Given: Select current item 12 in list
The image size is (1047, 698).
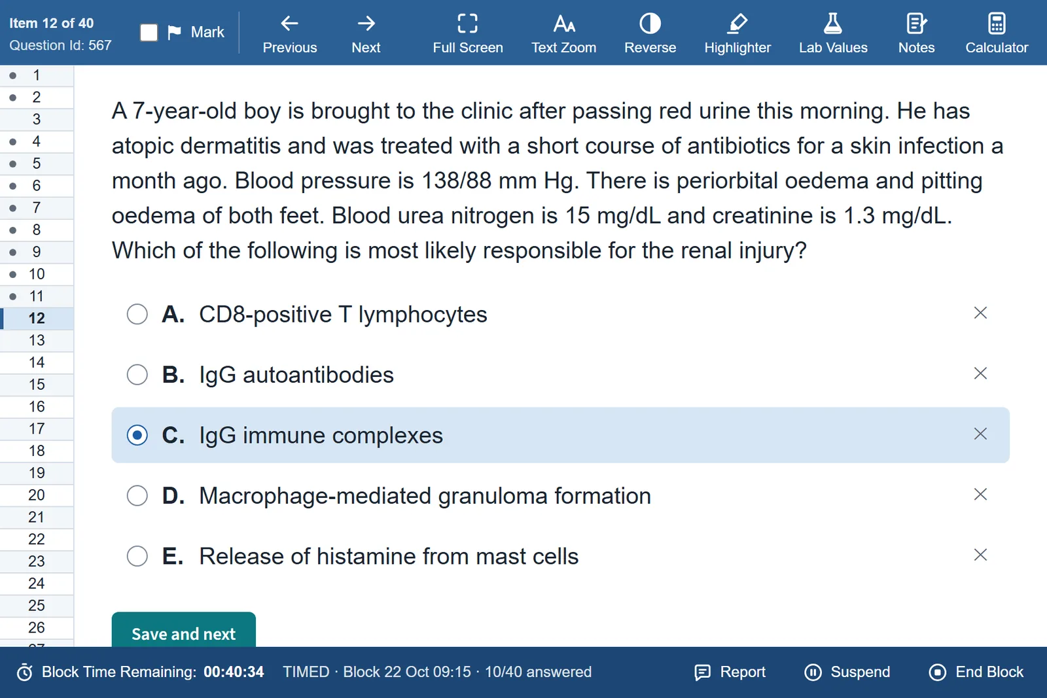Looking at the screenshot, I should pyautogui.click(x=37, y=318).
